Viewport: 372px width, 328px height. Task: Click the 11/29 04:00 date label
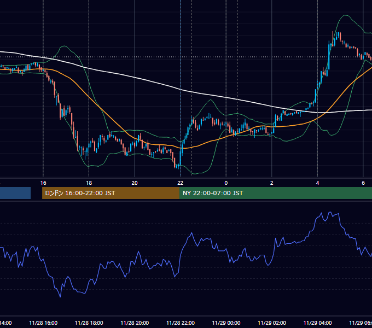pos(317,323)
